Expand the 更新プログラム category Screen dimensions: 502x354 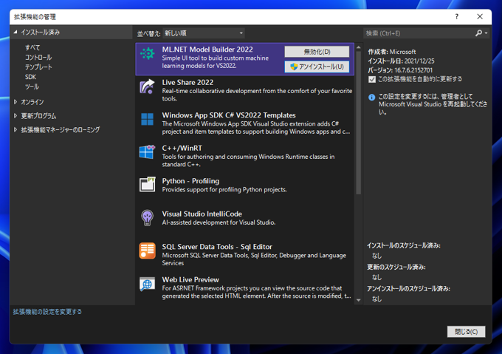click(x=15, y=115)
